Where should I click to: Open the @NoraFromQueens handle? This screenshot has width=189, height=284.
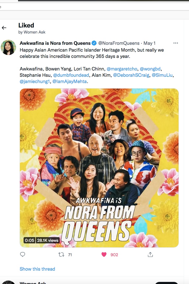(x=119, y=43)
